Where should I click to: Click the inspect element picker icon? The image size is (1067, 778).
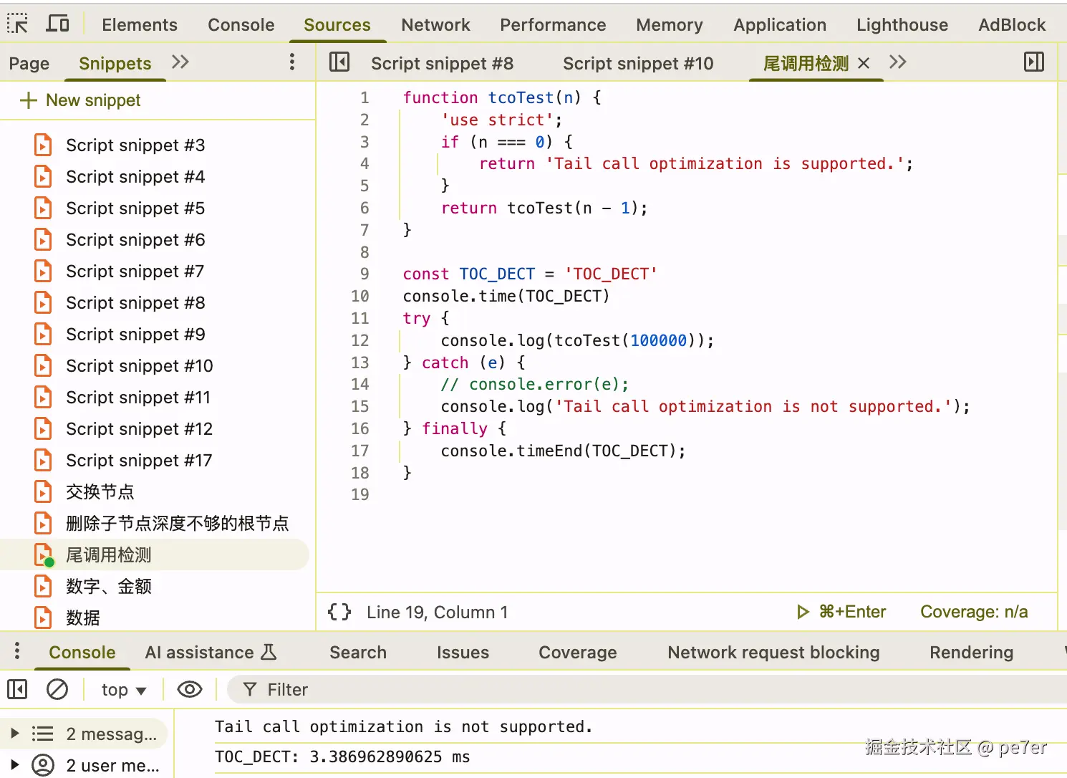click(18, 24)
